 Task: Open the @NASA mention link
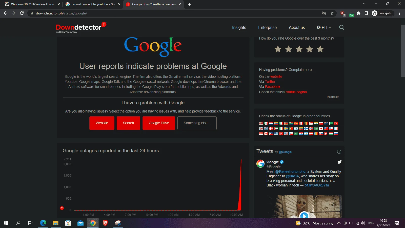[292, 176]
